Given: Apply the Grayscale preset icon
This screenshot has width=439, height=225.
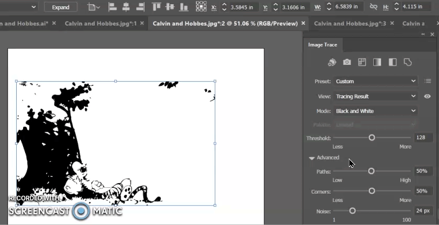Looking at the screenshot, I should (377, 62).
